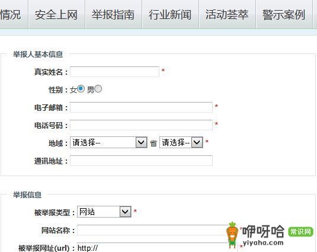Click the 电子邮箱 input field
The image size is (317, 252).
click(x=141, y=107)
